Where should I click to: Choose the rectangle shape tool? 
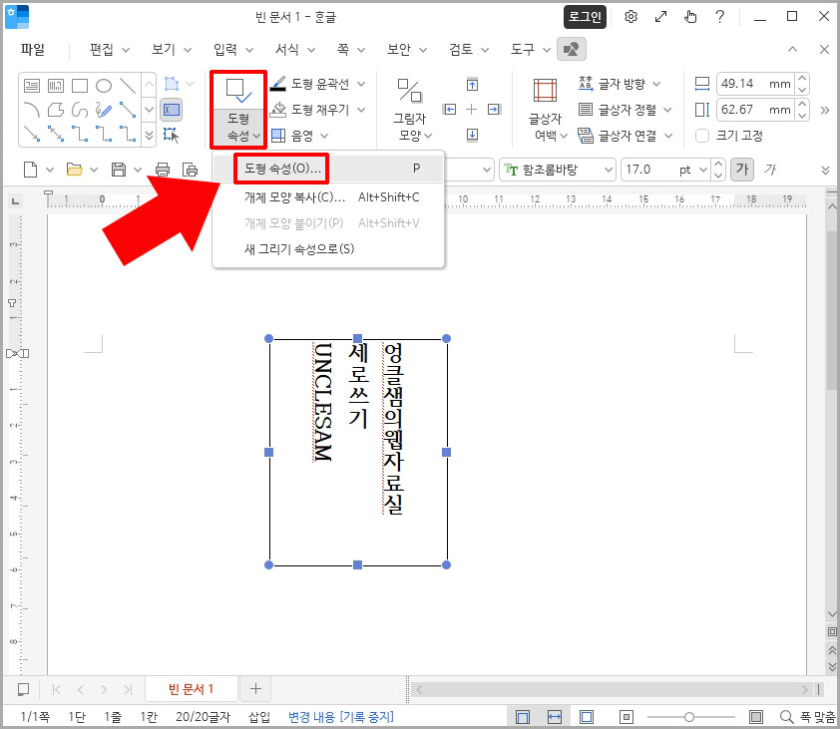(80, 85)
